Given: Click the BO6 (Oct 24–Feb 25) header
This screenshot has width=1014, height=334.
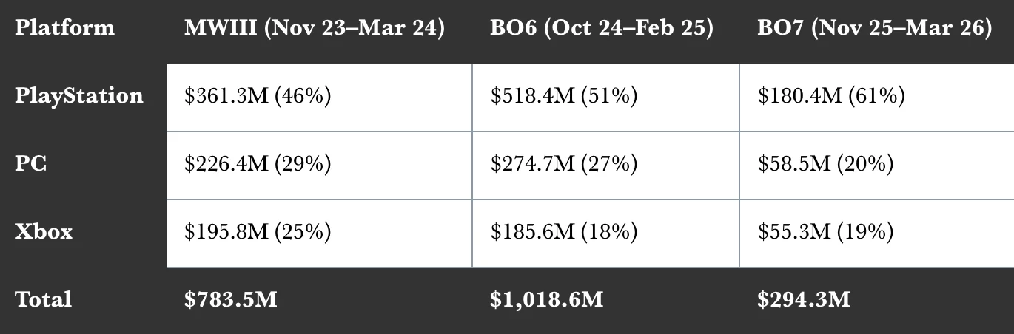Looking at the screenshot, I should coord(602,28).
